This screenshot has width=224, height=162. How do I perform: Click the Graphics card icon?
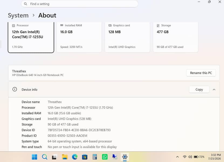[x=110, y=25]
